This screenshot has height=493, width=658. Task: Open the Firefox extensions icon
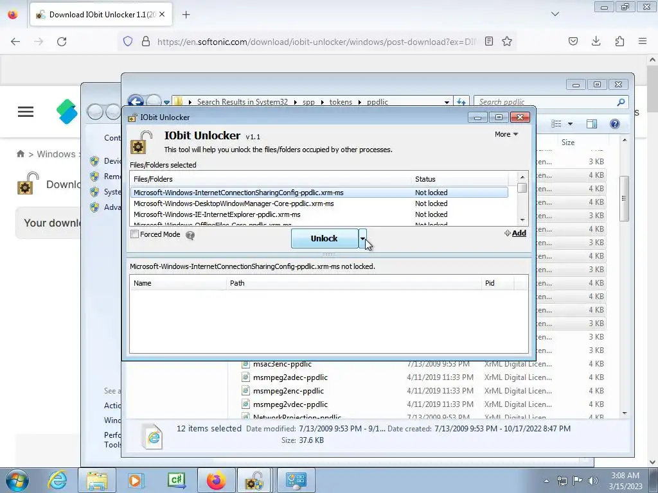[x=619, y=41]
